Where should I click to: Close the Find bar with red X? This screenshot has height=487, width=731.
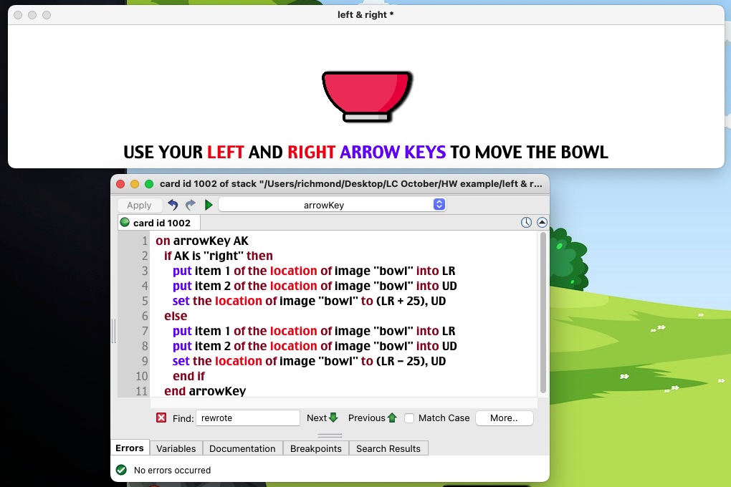(161, 418)
